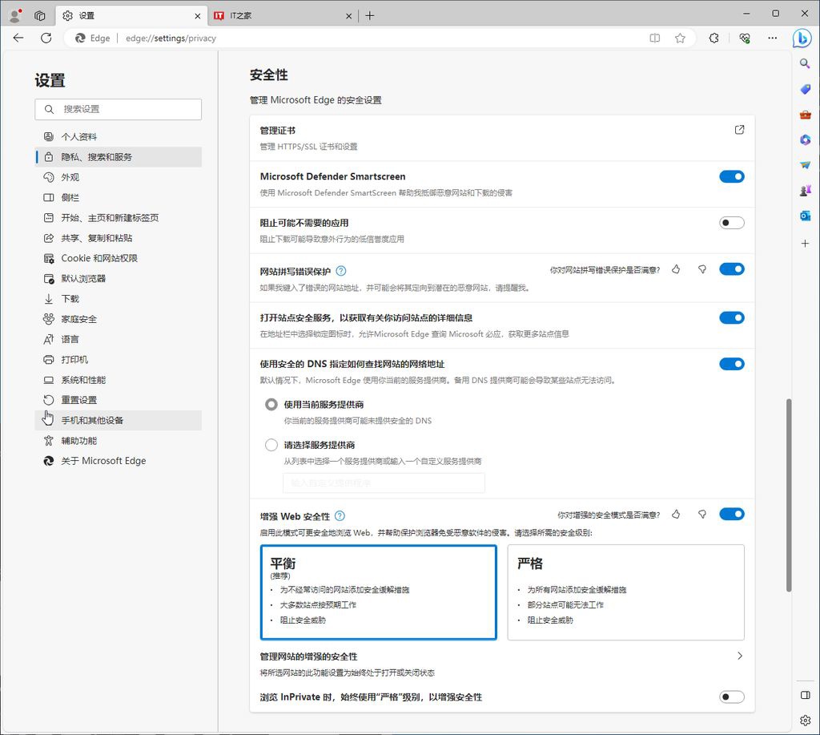This screenshot has height=735, width=820.
Task: Toggle off Microsoft Defender SmartScreen
Action: (731, 176)
